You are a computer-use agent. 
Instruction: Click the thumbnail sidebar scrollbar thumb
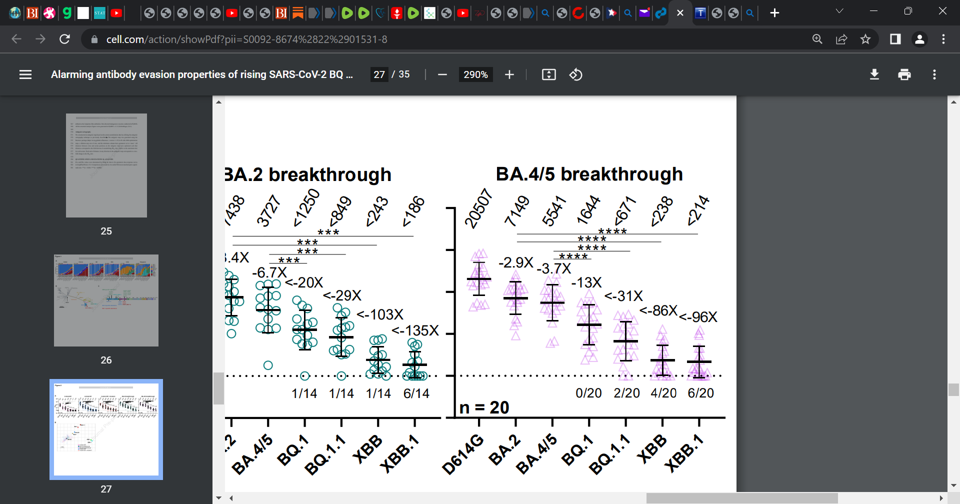(x=218, y=388)
